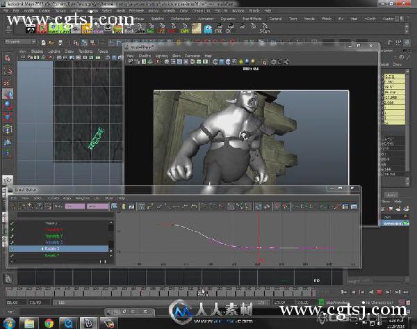417x329 pixels.
Task: Click the yellow light icon in Model Panel toolbar
Action: coord(241,62)
